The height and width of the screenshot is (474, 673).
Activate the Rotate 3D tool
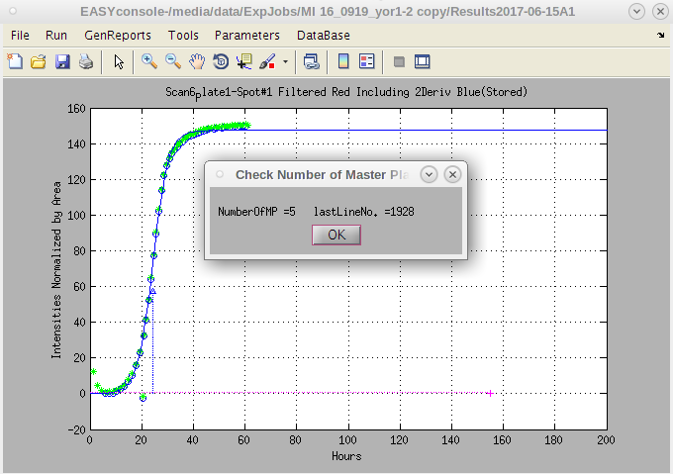coord(221,61)
